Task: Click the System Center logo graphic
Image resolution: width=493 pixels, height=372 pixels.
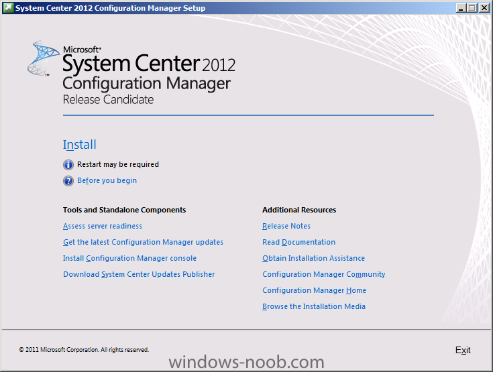Action: click(x=43, y=58)
